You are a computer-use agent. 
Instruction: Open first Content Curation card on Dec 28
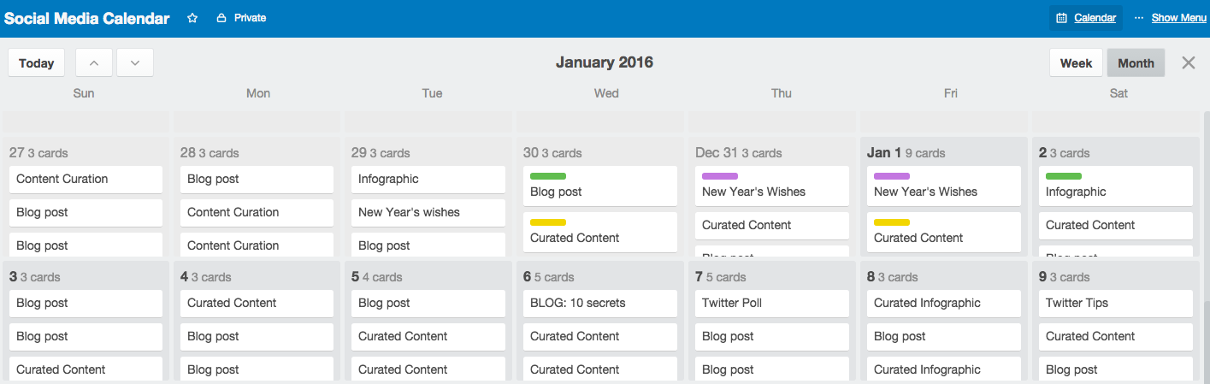[x=257, y=213]
